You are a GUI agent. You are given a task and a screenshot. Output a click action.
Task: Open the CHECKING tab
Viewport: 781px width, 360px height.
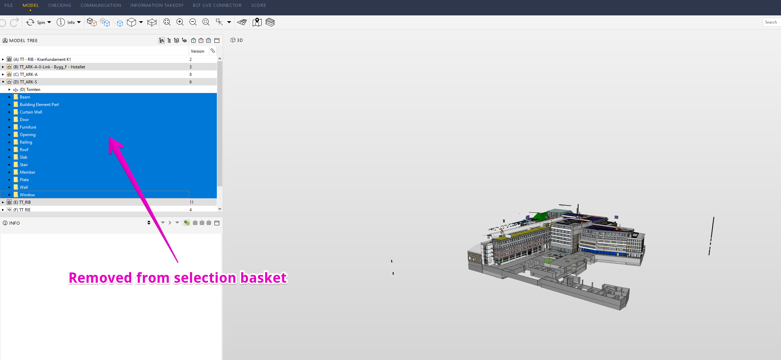tap(60, 5)
